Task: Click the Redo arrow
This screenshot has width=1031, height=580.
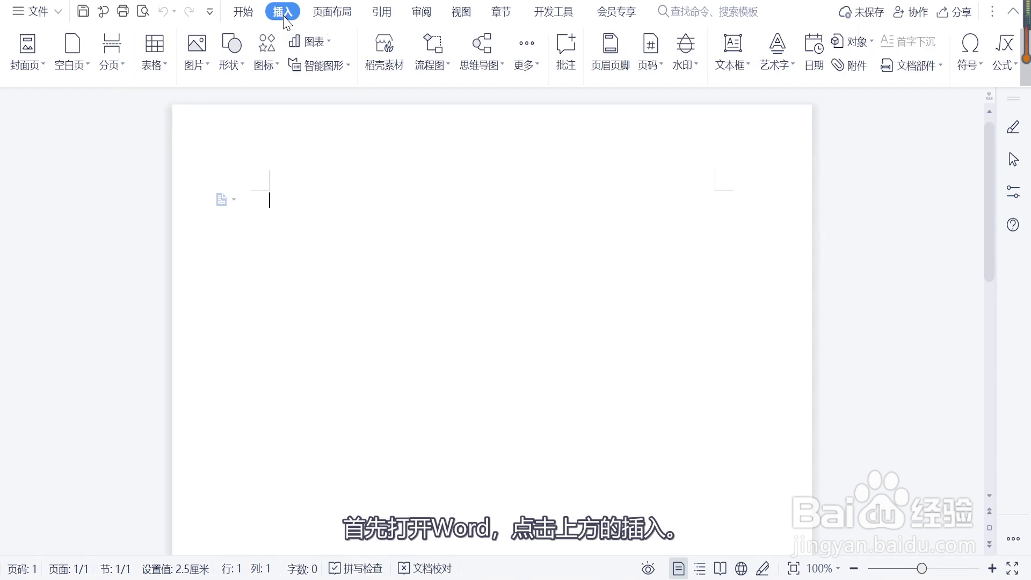Action: tap(189, 11)
